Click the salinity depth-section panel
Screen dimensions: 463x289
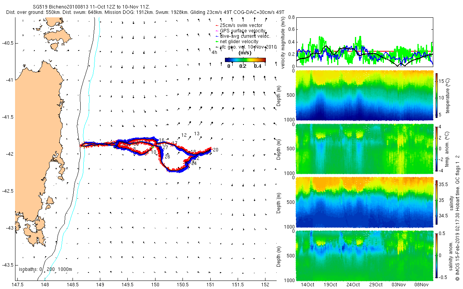pos(365,202)
